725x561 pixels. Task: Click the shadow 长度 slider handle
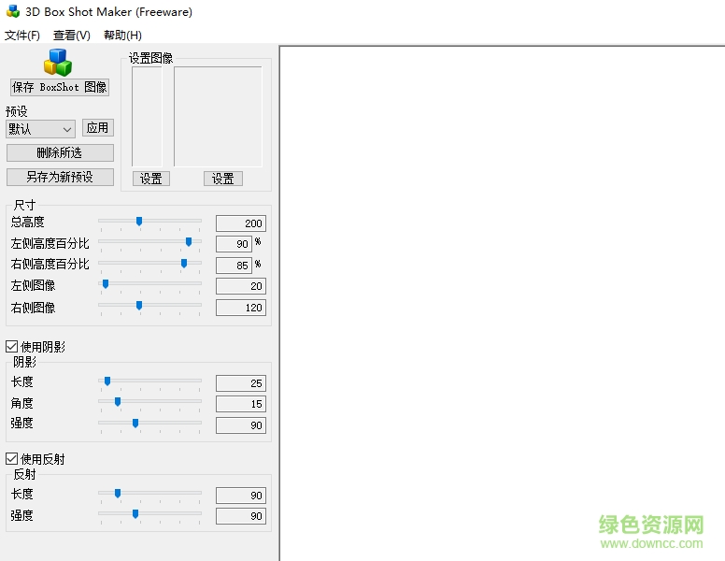107,381
